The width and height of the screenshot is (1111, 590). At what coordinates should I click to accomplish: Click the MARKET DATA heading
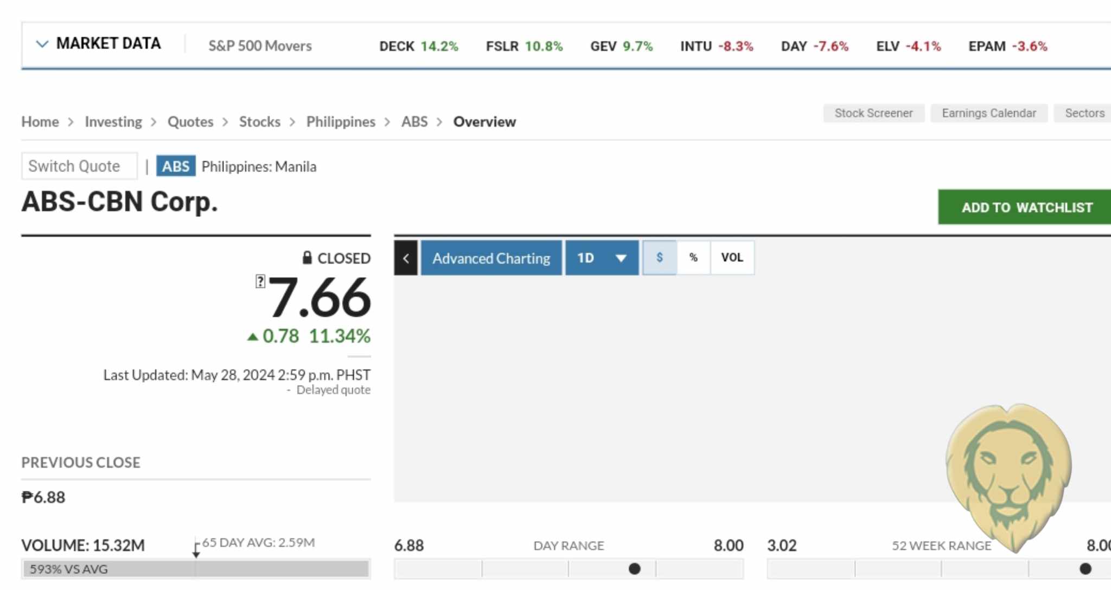point(108,43)
